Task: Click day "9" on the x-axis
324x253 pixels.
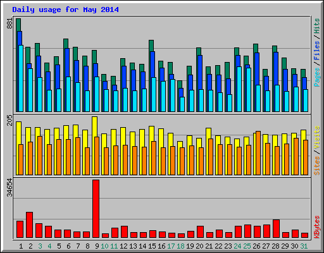Action: click(97, 246)
